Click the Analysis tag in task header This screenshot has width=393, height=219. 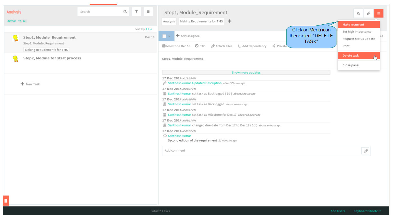coord(169,22)
